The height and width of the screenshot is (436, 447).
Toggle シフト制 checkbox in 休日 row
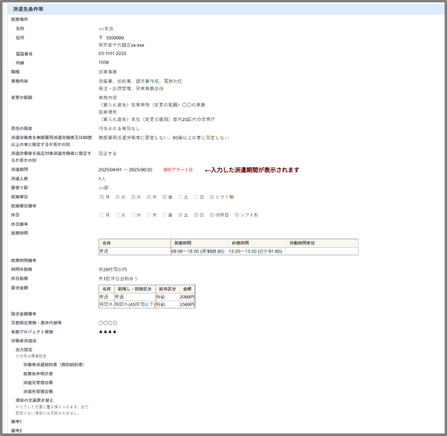pyautogui.click(x=237, y=215)
